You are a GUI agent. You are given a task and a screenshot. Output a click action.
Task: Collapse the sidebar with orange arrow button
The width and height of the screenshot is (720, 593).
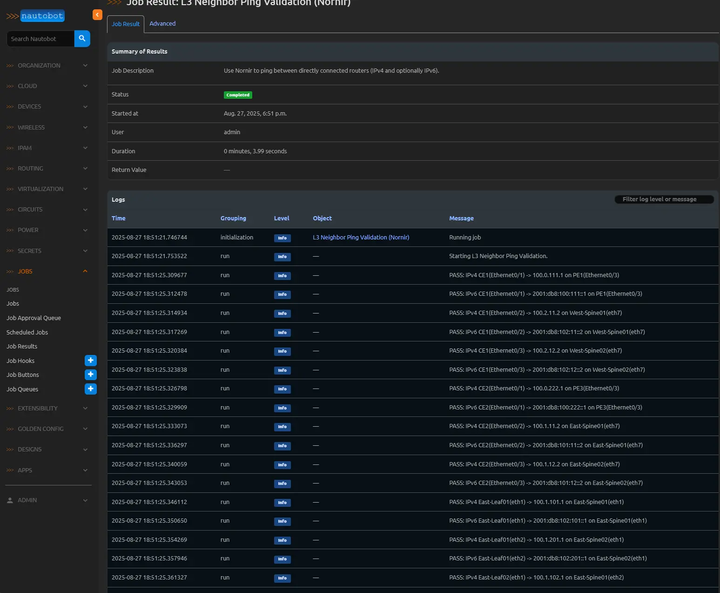click(x=97, y=15)
